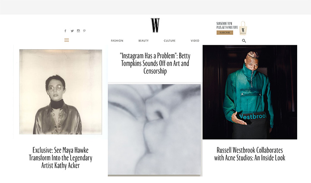Open the Fashion section
311x183 pixels.
point(117,41)
